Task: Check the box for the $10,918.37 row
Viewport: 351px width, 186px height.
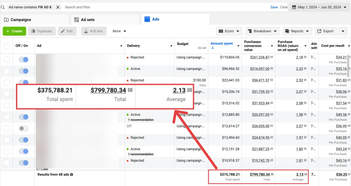Action: (x=7, y=163)
